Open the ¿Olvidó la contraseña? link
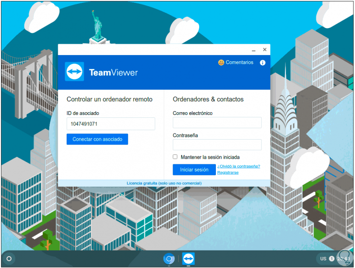Image resolution: width=355 pixels, height=268 pixels. (239, 166)
